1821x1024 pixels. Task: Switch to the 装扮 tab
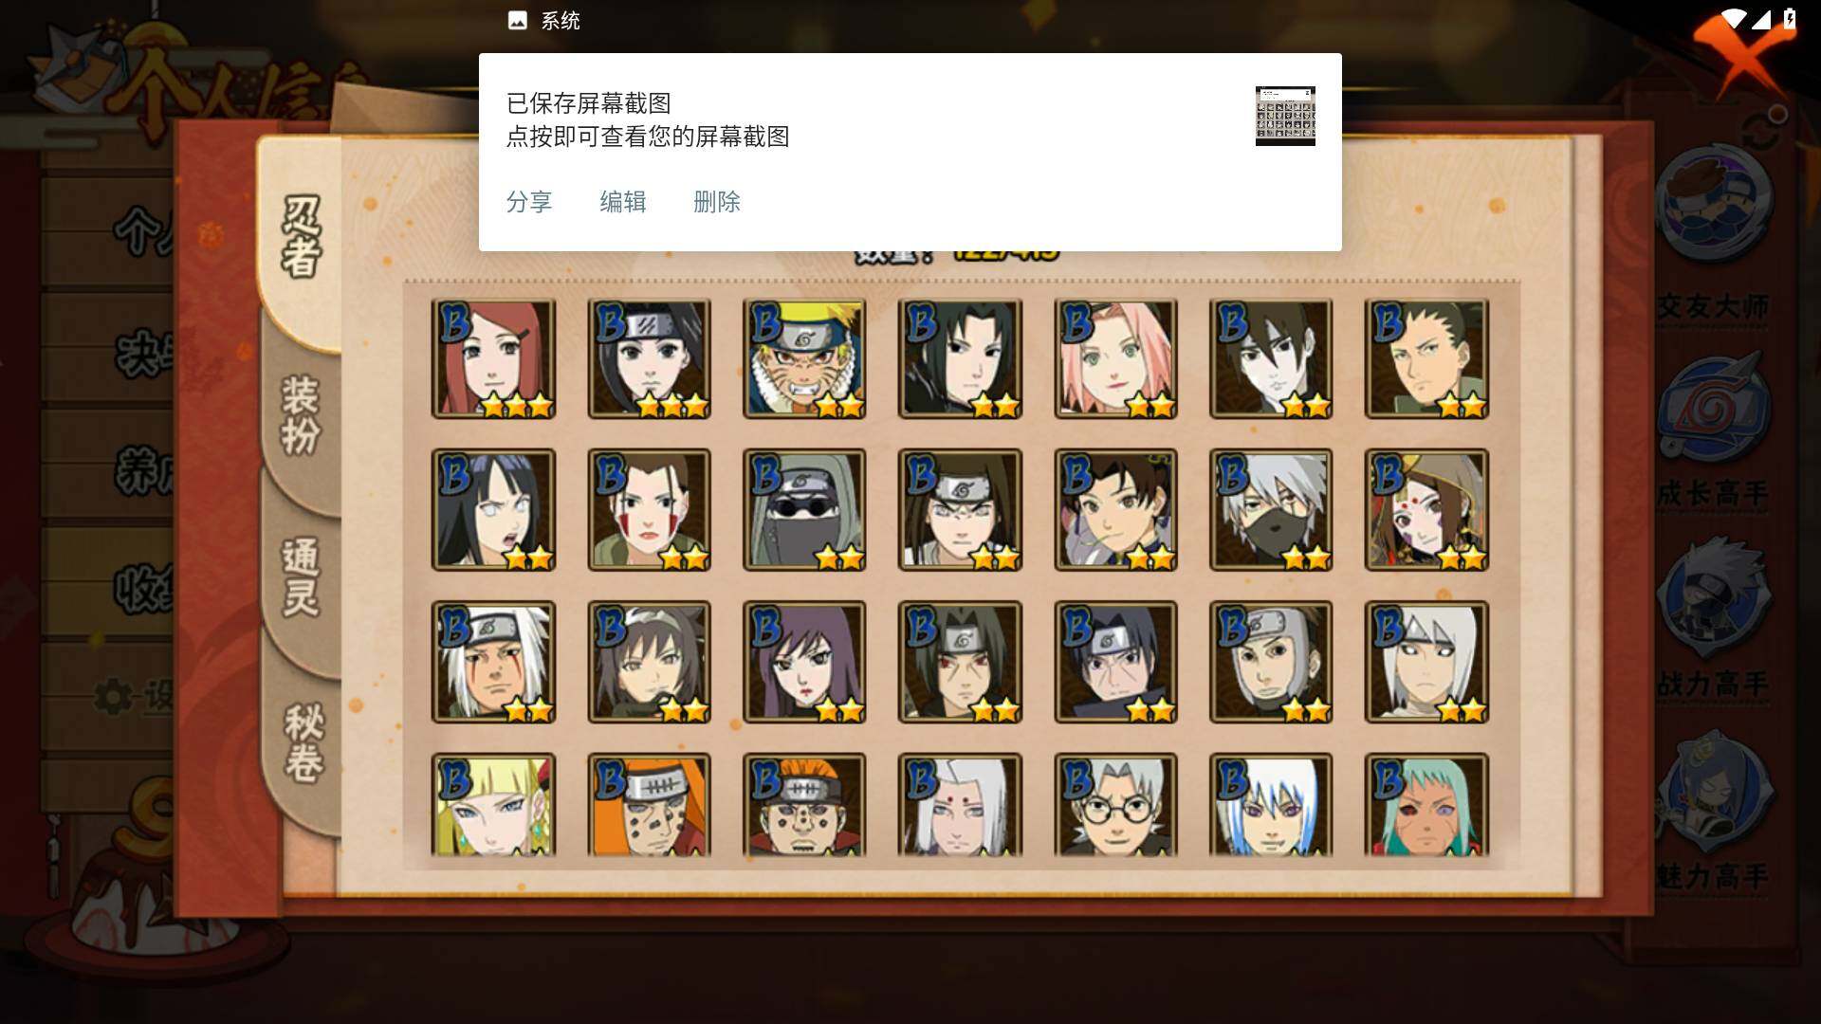coord(301,415)
